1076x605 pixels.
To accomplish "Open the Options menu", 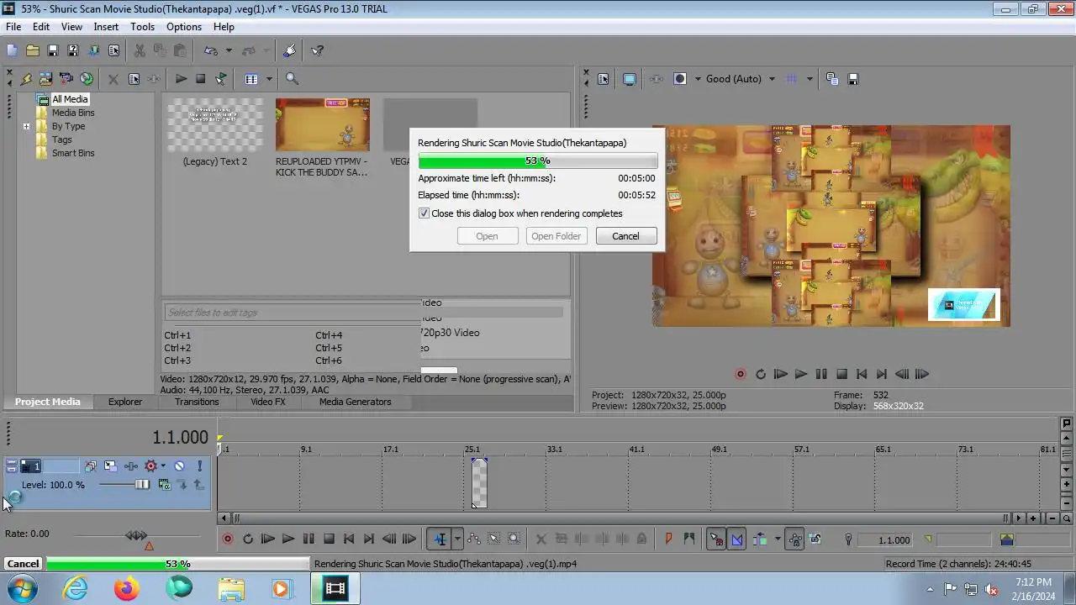I will (183, 27).
